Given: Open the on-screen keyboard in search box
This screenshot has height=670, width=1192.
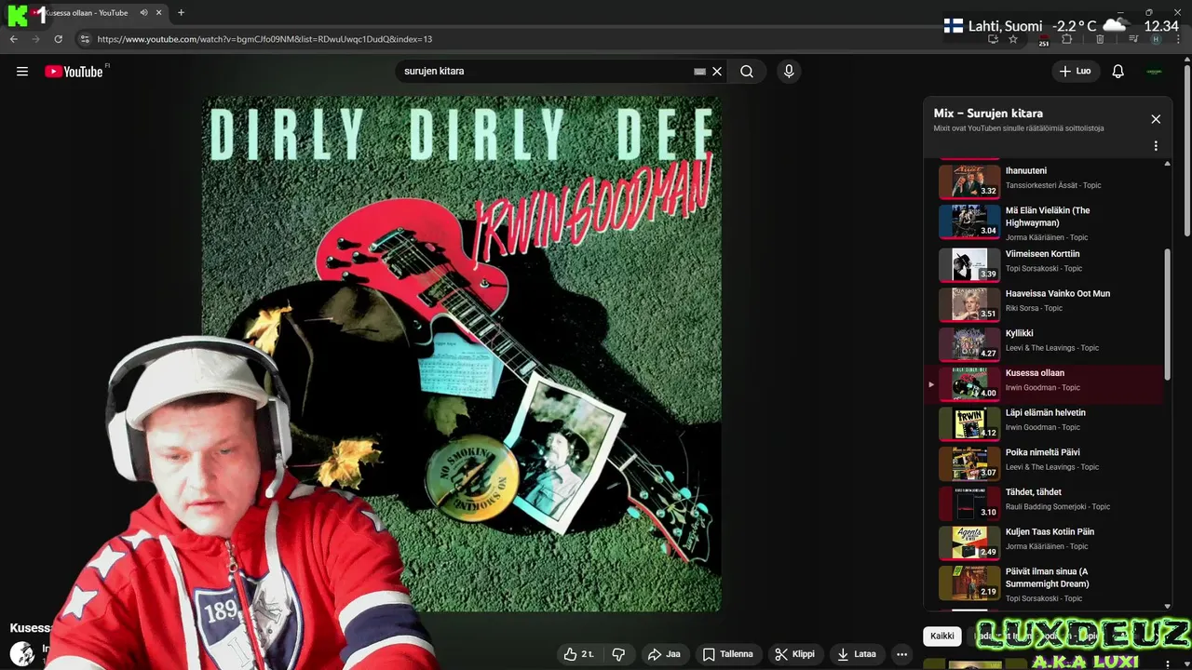Looking at the screenshot, I should 700,71.
